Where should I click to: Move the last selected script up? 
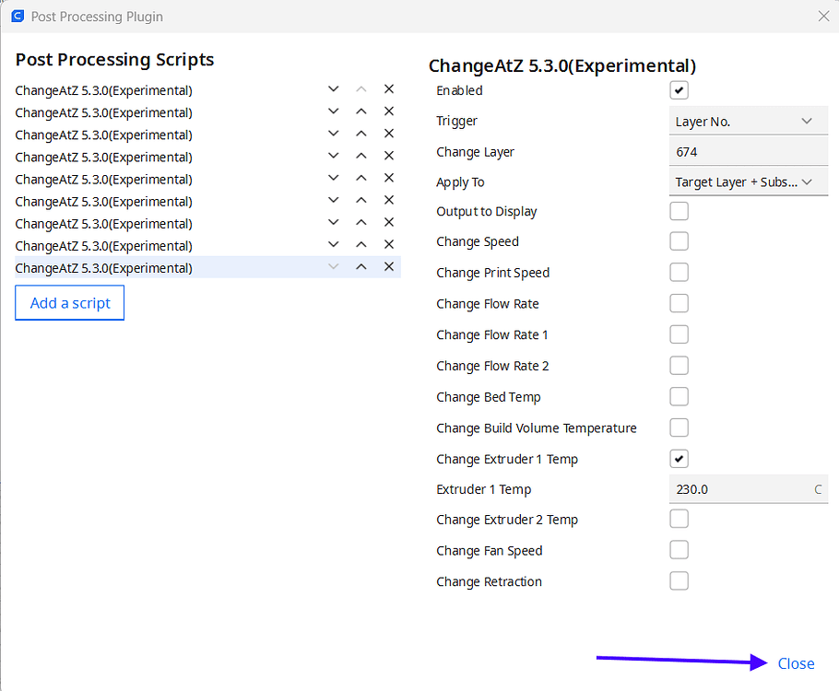(x=361, y=267)
